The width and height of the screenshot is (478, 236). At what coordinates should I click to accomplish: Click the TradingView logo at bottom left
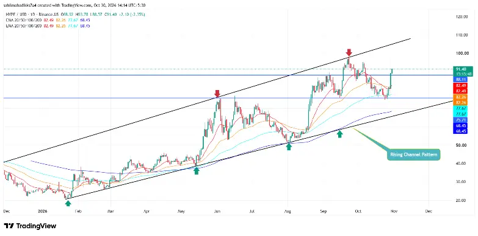(30, 226)
